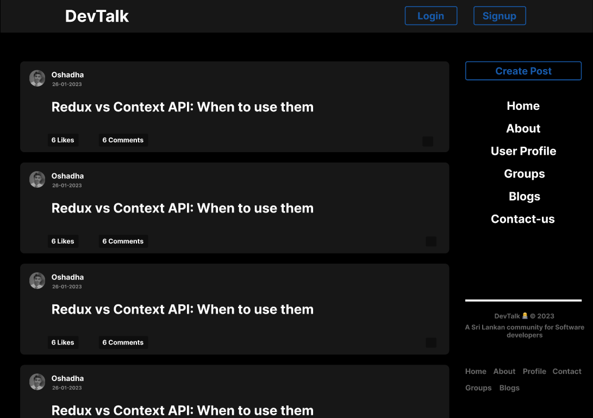Click date 26-01-2023 on the third post
593x418 pixels.
coord(67,287)
